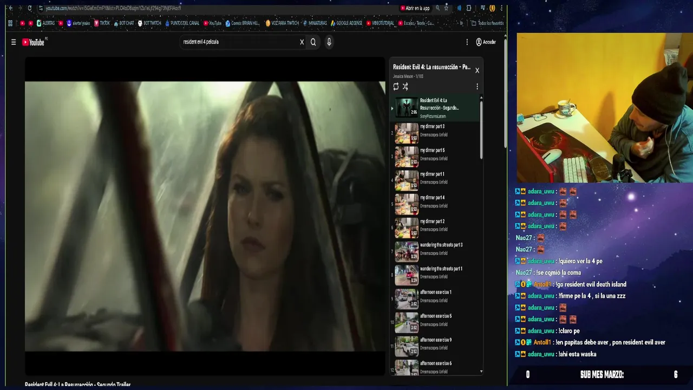
Task: Click chat message '!ahí esta waska'
Action: tap(577, 354)
